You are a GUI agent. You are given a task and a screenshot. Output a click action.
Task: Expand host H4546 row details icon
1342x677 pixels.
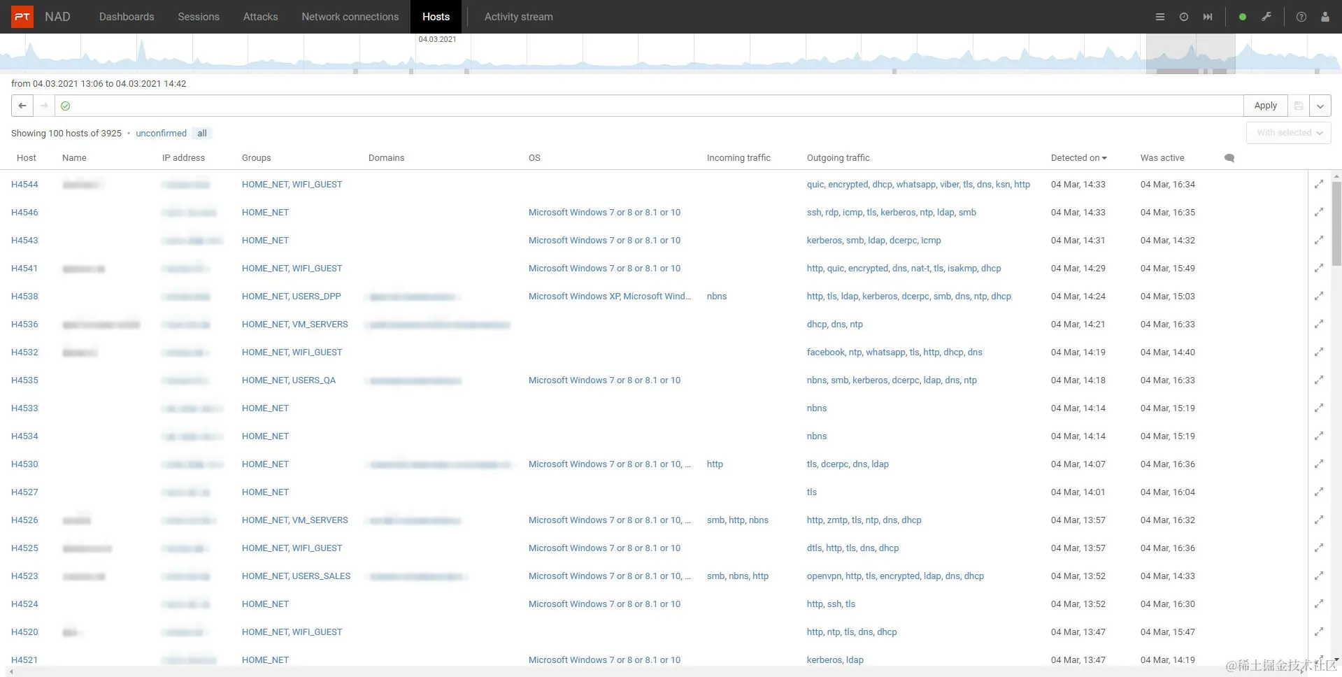pos(1319,213)
